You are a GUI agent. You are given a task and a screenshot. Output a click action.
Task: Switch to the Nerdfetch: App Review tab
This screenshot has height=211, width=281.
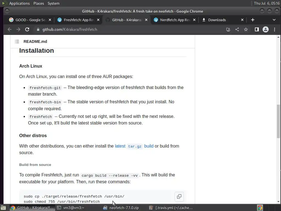click(x=175, y=20)
